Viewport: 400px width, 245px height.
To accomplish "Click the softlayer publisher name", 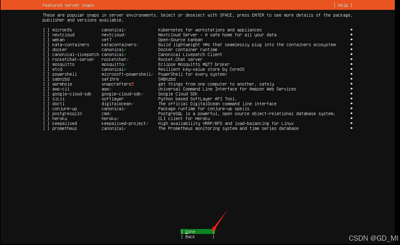I will click(x=113, y=99).
